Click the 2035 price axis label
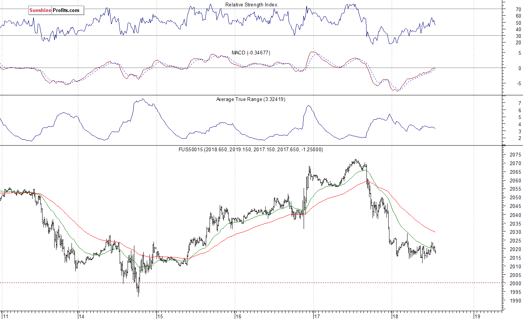Viewport: 523px width, 319px height. (x=516, y=224)
